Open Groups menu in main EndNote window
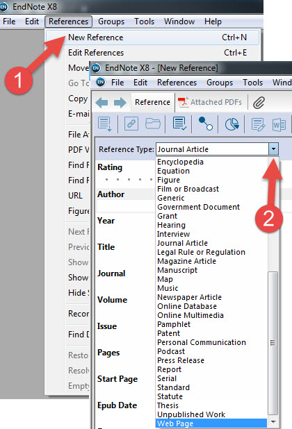The height and width of the screenshot is (429, 292). coord(111,22)
